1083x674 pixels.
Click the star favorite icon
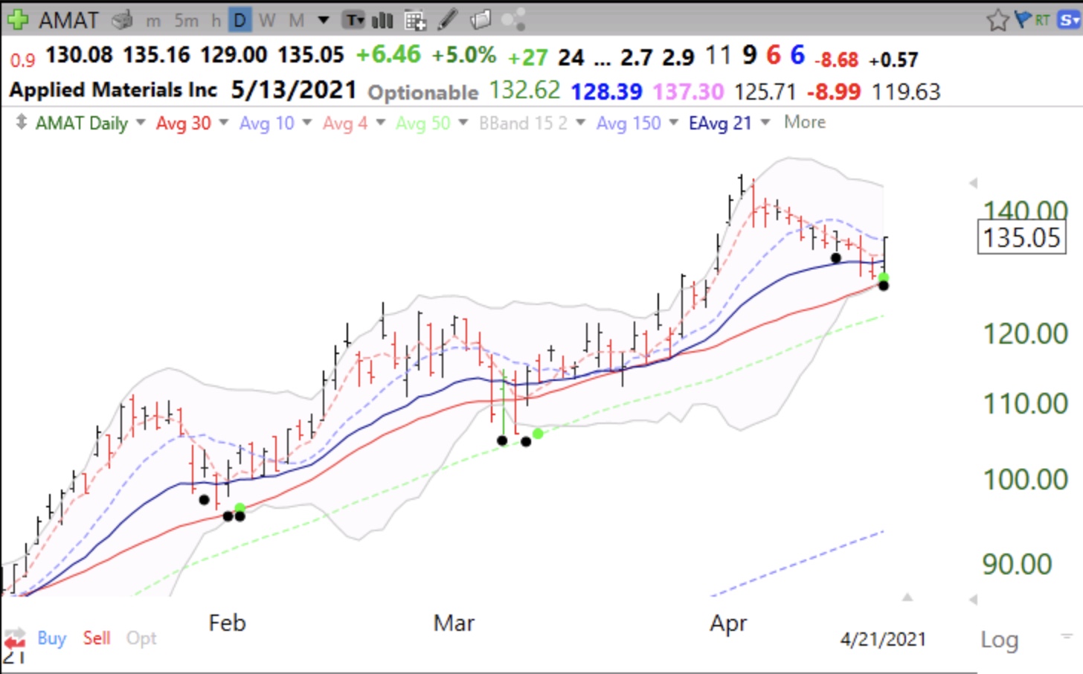pos(997,20)
